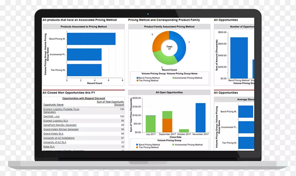Open University of AZ Installations opportunity
The height and width of the screenshot is (176, 296).
[x=59, y=138]
